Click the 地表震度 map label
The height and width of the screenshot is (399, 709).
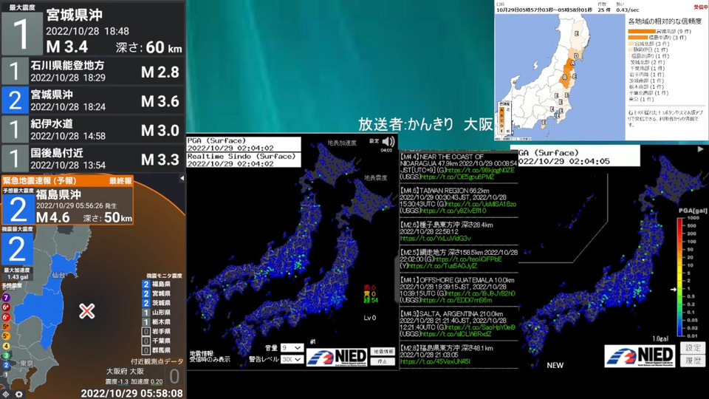[x=376, y=178]
